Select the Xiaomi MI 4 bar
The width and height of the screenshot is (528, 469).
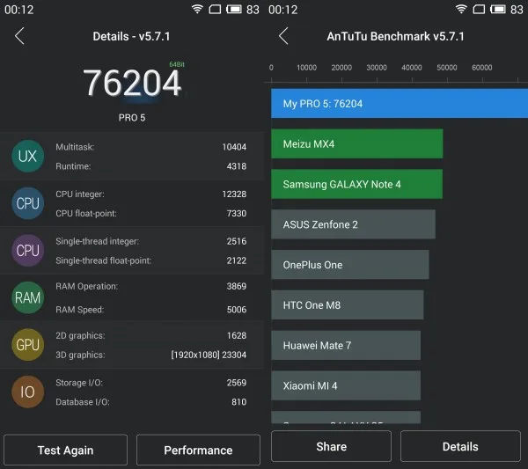(x=346, y=385)
